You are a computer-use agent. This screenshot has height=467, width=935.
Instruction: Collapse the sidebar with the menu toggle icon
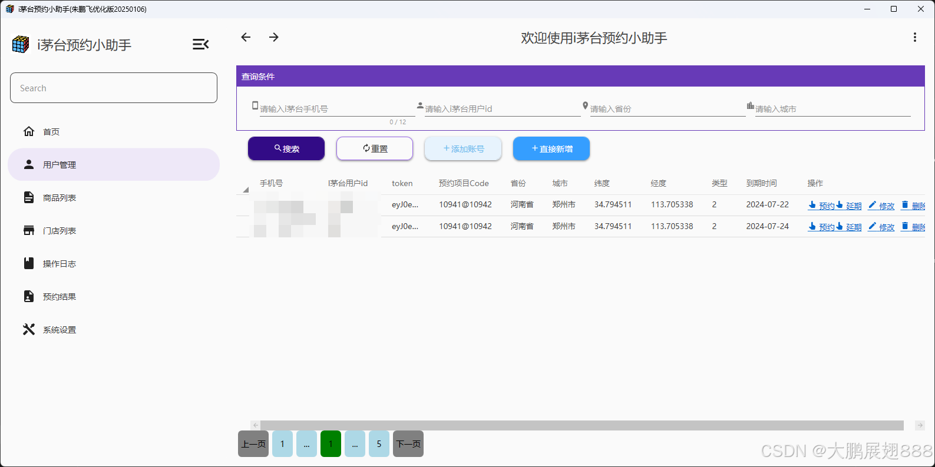click(200, 44)
